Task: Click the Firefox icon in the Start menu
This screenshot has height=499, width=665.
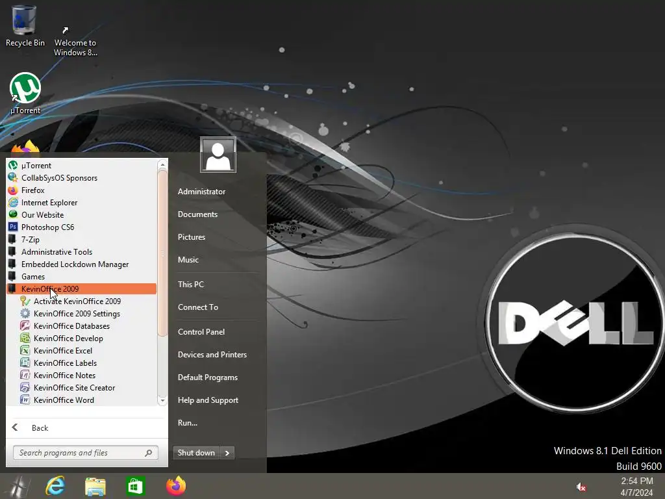Action: (x=13, y=190)
